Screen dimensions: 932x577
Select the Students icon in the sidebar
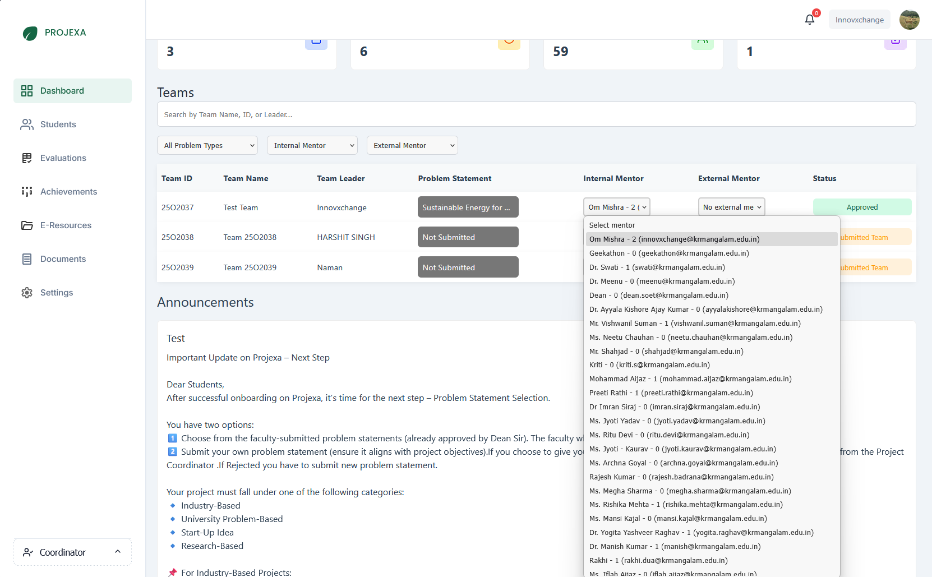27,124
